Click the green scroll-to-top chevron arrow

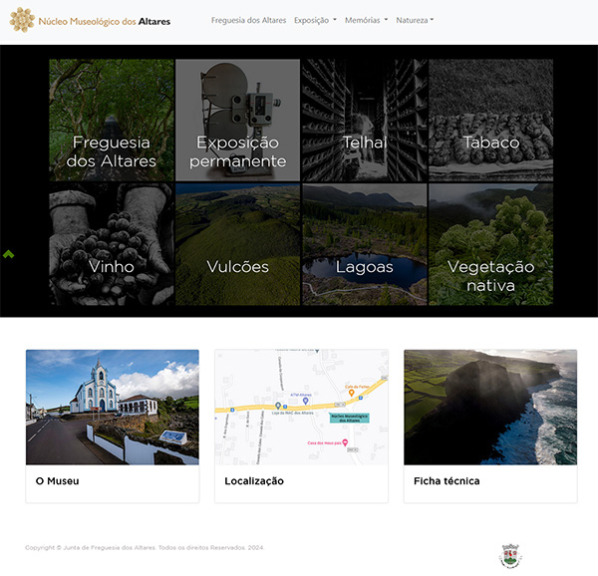click(8, 254)
